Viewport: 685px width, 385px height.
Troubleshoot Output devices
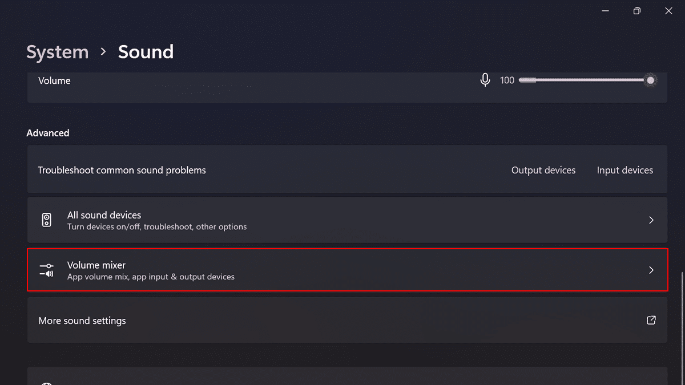tap(543, 170)
